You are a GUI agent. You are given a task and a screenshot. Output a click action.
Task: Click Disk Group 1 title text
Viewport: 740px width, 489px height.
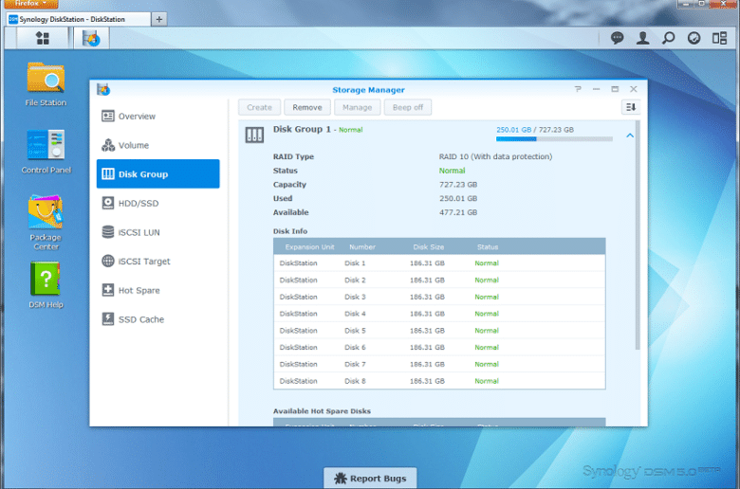[x=302, y=129]
